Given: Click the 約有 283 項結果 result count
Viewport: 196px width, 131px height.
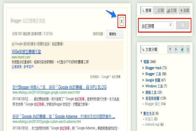Looking at the screenshot, I should [32, 34].
